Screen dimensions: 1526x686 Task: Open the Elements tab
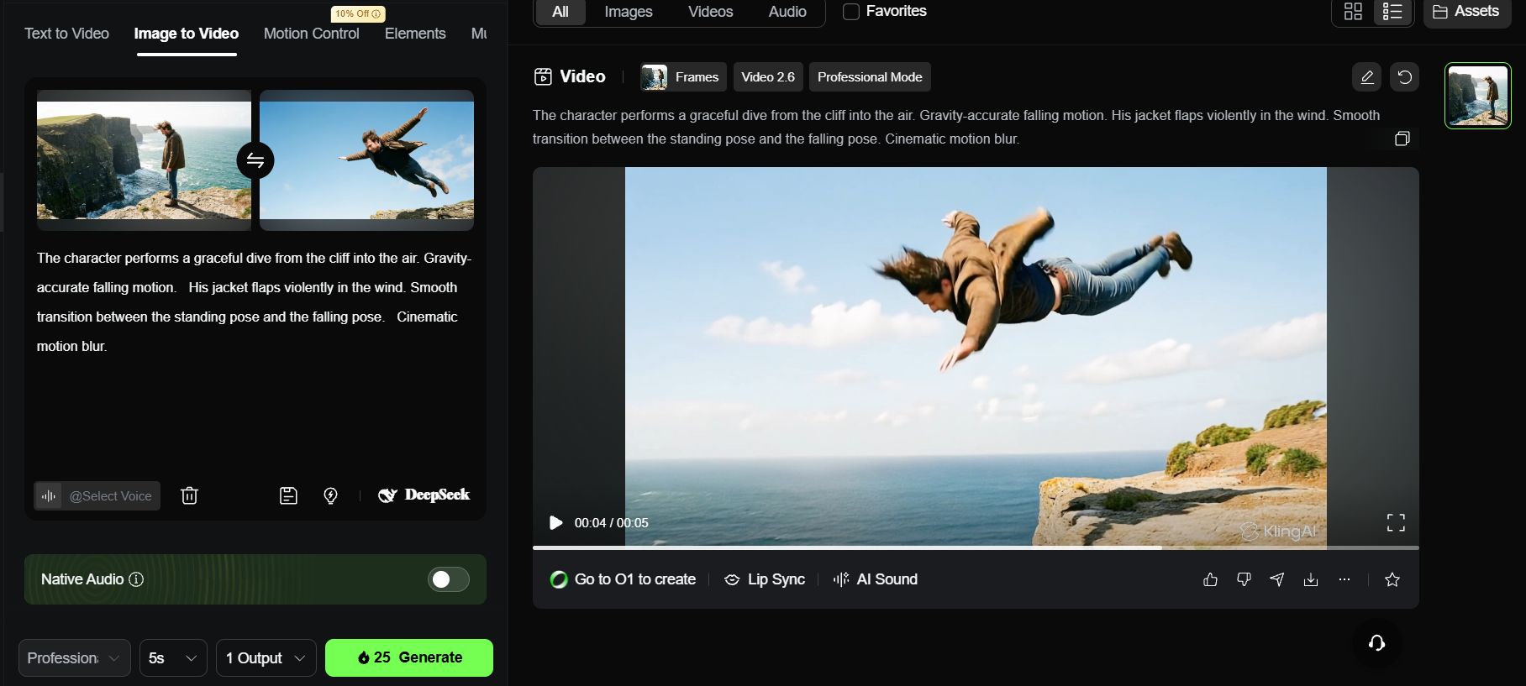click(x=415, y=34)
